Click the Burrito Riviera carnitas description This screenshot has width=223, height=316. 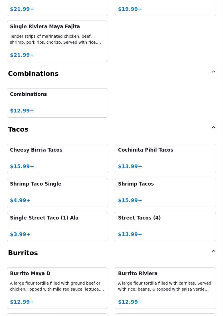[x=165, y=286]
